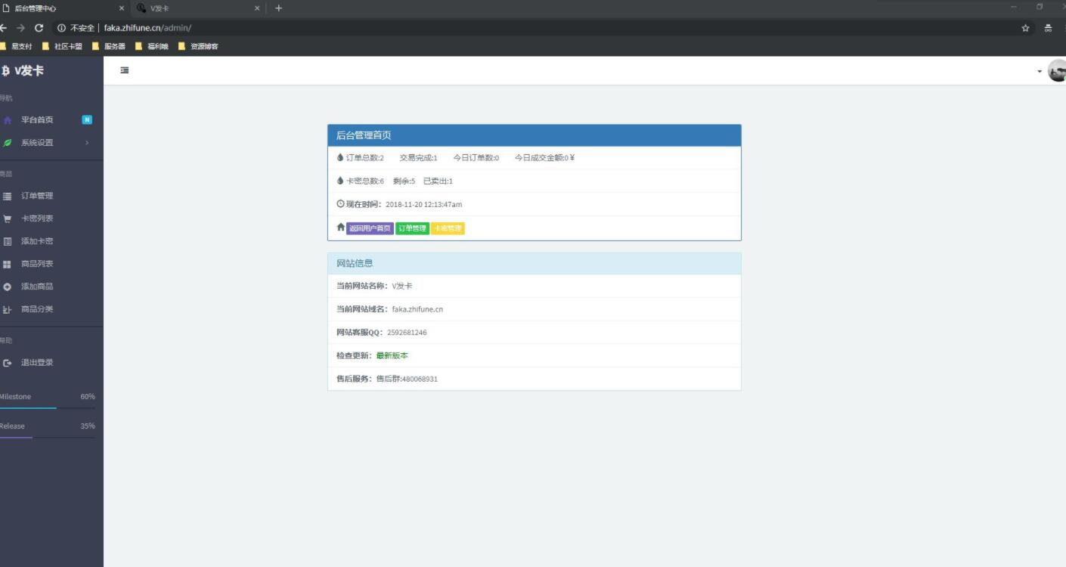Image resolution: width=1066 pixels, height=567 pixels.
Task: Open the 服务器 bookmark
Action: (x=109, y=46)
